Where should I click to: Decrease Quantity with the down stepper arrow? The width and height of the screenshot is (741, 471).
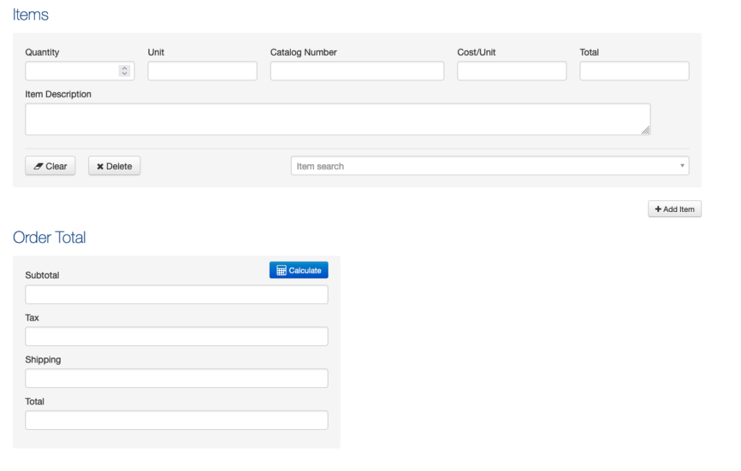pos(124,74)
